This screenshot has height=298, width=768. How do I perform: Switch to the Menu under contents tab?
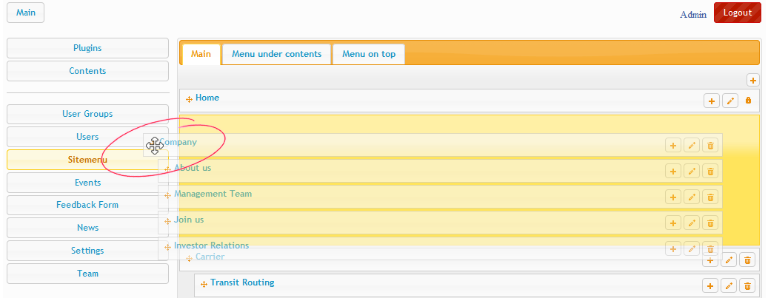click(x=276, y=54)
